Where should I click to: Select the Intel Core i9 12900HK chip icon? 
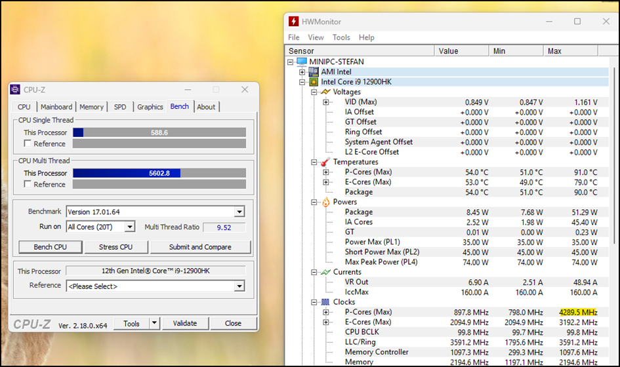point(314,82)
